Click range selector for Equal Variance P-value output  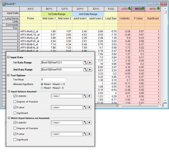coord(85,107)
